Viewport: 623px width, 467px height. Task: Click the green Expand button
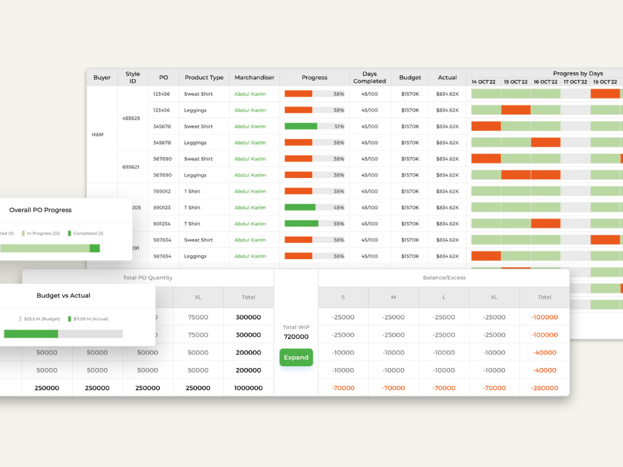pyautogui.click(x=296, y=357)
